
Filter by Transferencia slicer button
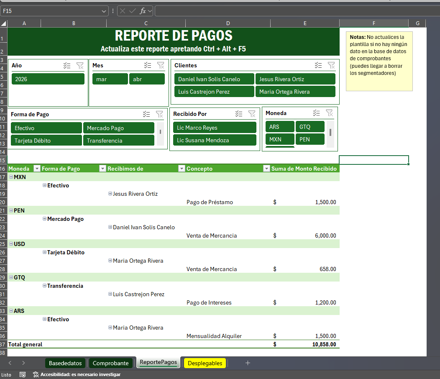(x=119, y=141)
